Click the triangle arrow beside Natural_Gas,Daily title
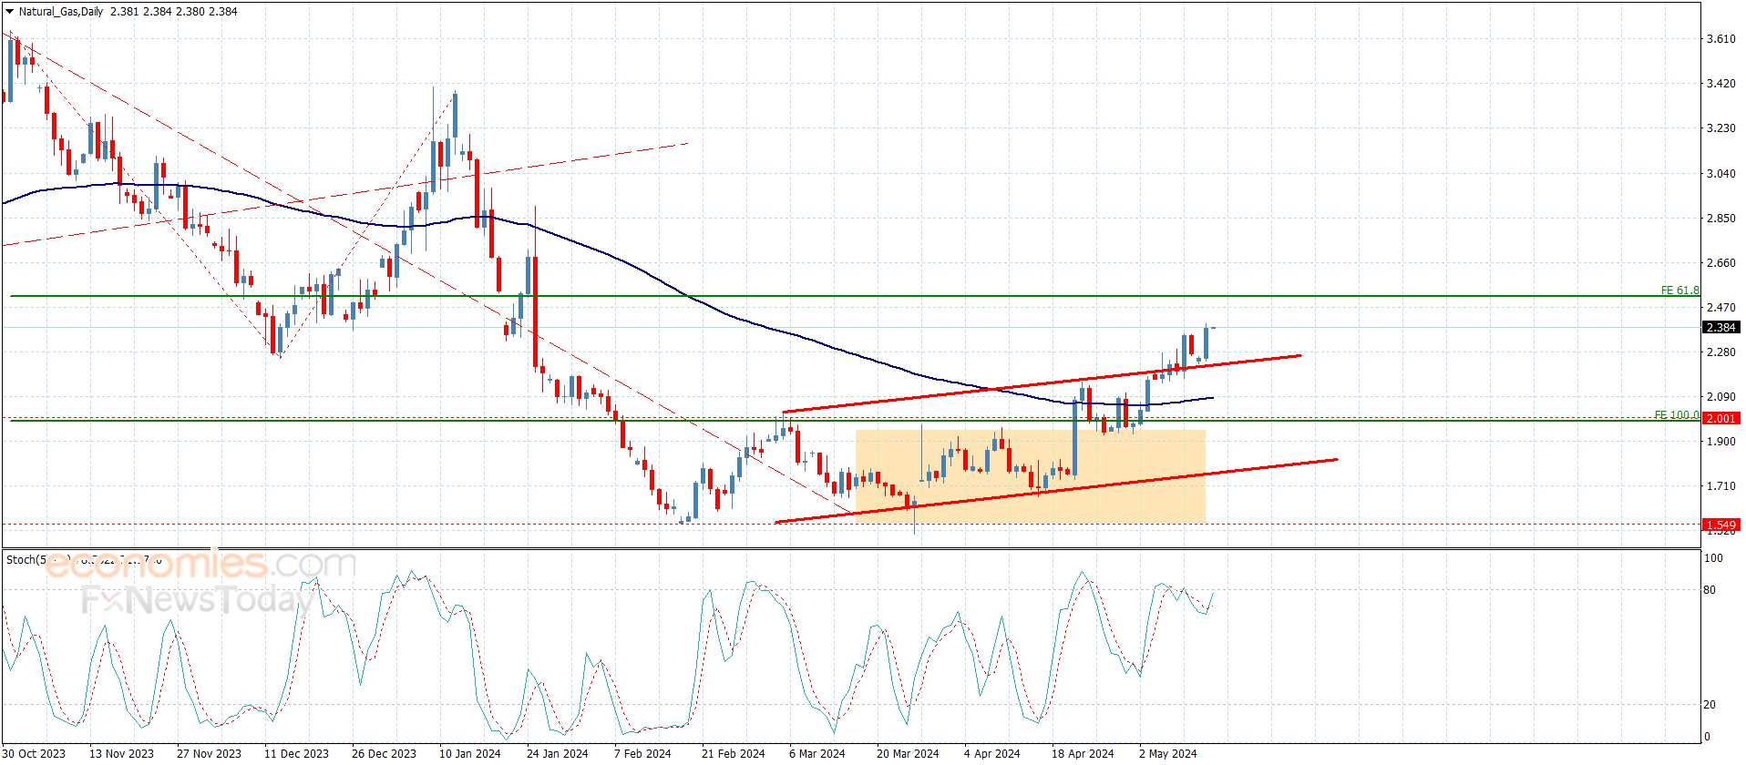 point(10,12)
